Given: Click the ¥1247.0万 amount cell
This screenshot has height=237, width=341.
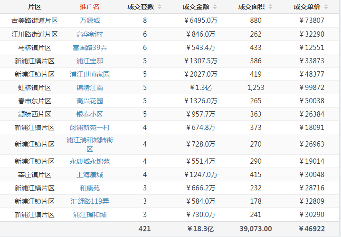Looking at the screenshot, I should 200,175.
